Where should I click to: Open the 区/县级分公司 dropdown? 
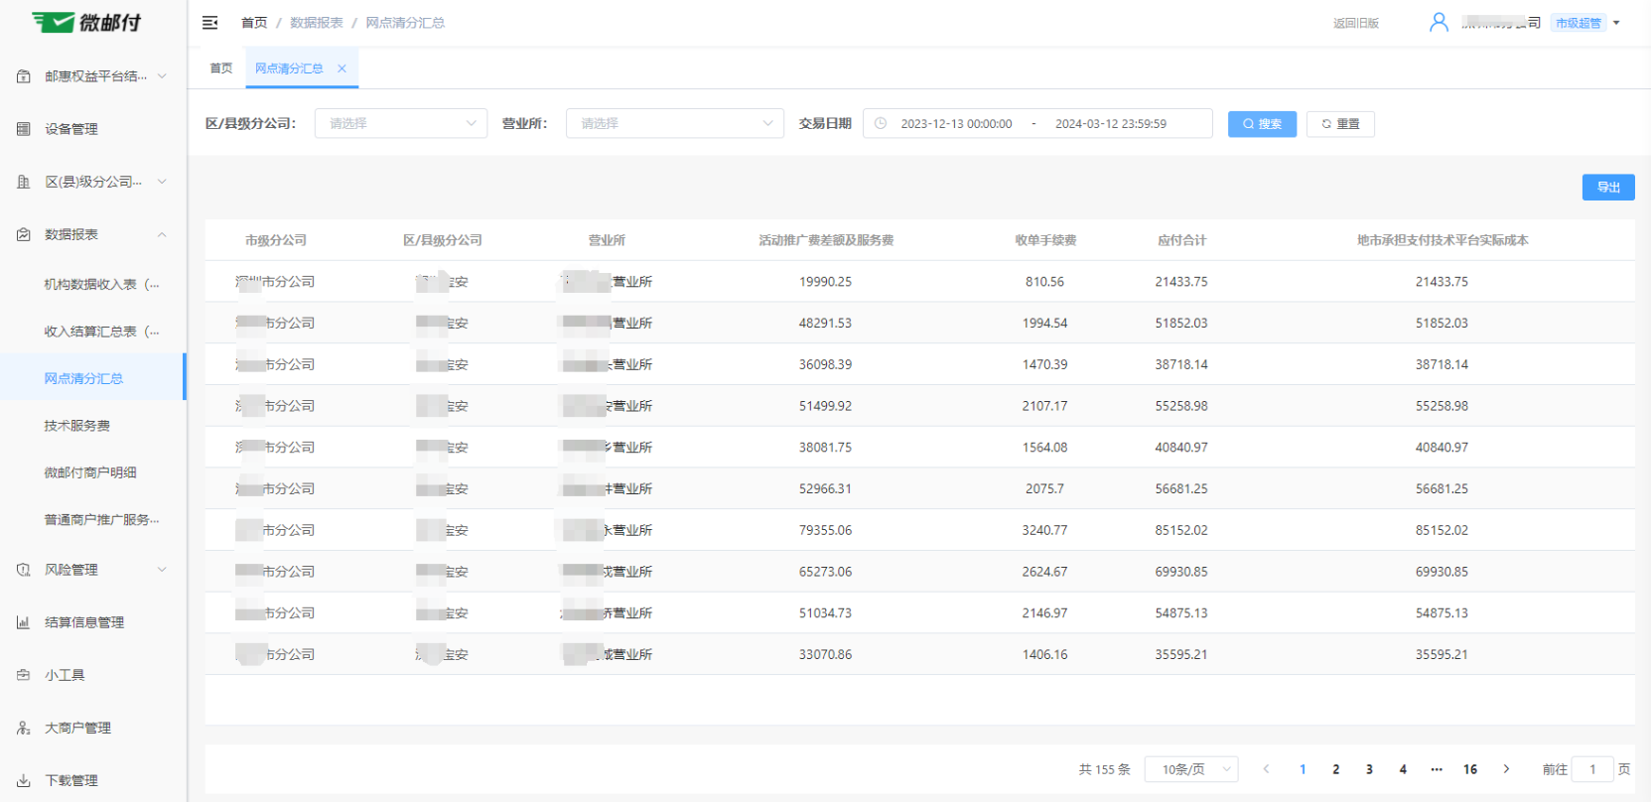pos(400,124)
